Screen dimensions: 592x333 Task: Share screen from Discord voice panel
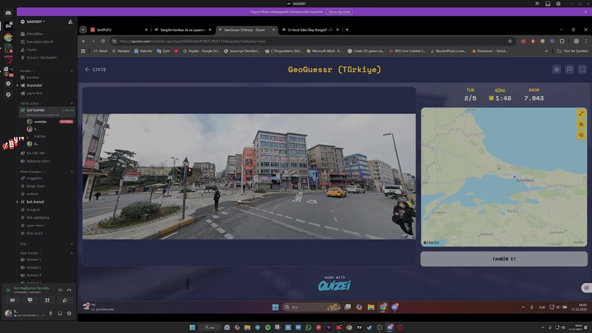[30, 300]
